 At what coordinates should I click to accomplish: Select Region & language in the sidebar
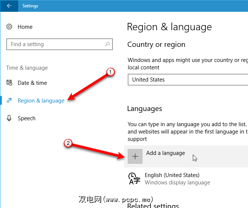(41, 101)
